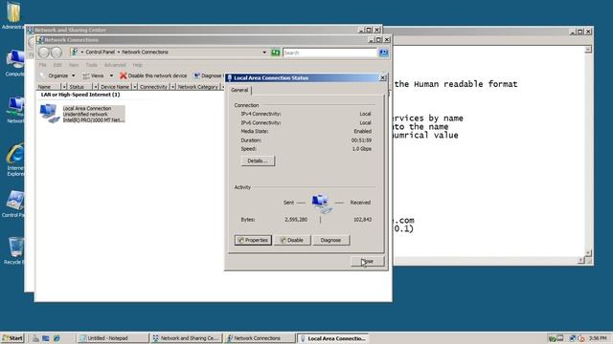This screenshot has height=344, width=613.
Task: Close the status dialog with the Close button
Action: [x=367, y=261]
